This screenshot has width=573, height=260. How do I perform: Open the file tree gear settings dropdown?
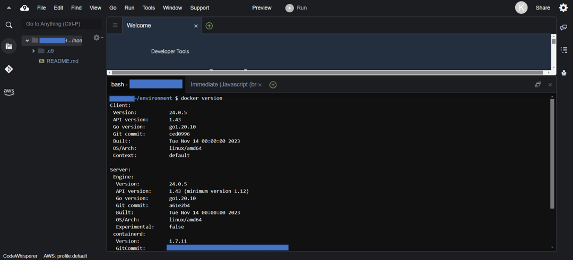(x=98, y=38)
